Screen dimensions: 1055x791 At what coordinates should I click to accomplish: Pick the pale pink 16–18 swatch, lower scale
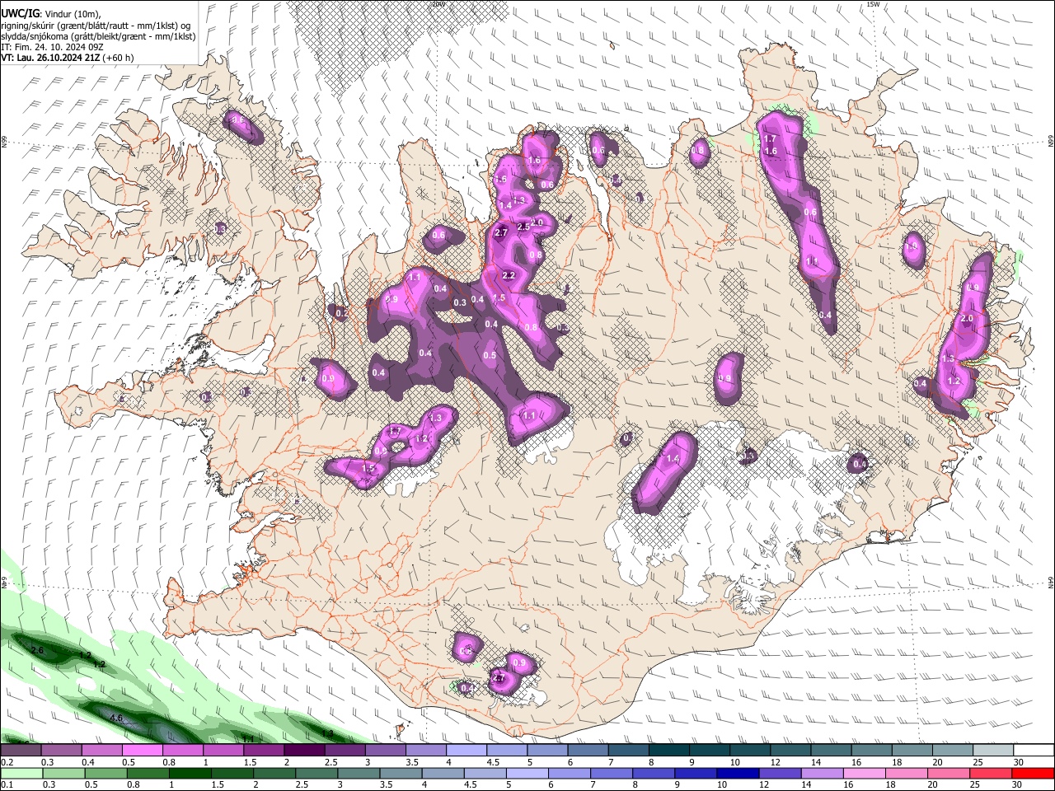tap(865, 775)
